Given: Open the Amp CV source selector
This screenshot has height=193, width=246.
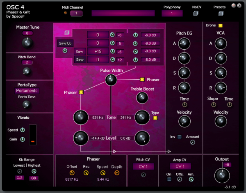Looking at the screenshot, I should [180, 166].
